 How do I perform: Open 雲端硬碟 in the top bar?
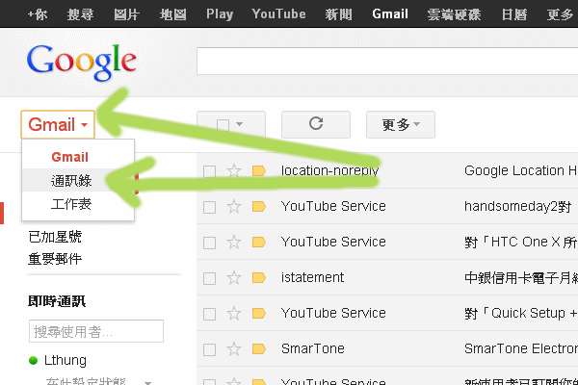pos(454,14)
